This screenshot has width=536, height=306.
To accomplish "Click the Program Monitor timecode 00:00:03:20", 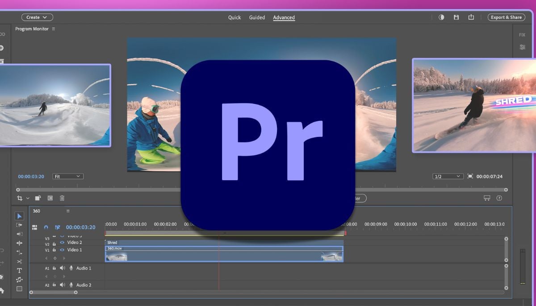I will (x=31, y=177).
